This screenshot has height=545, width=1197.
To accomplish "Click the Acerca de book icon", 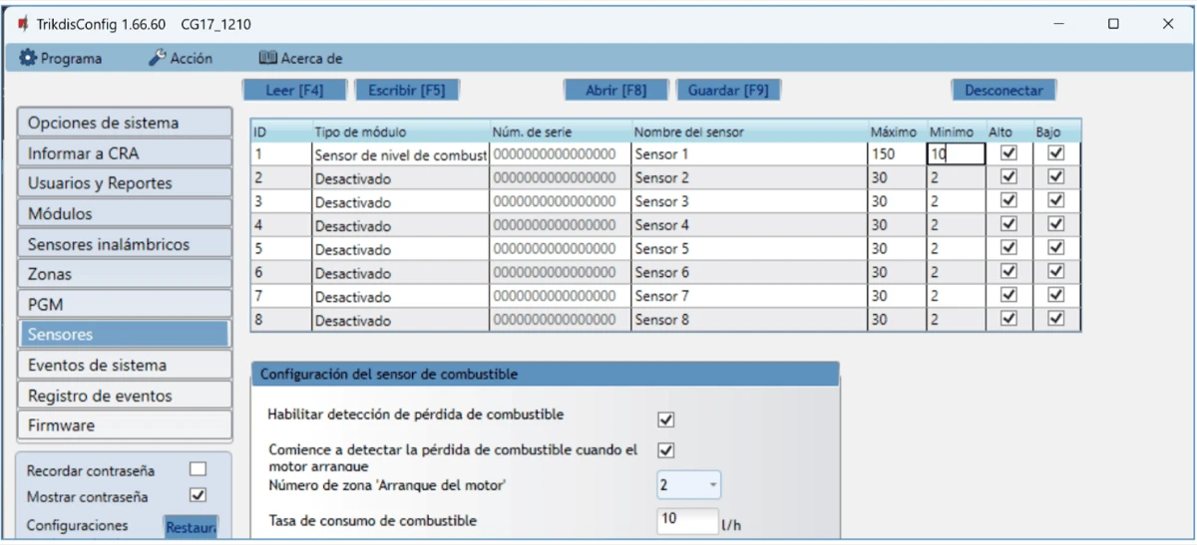I will click(267, 59).
